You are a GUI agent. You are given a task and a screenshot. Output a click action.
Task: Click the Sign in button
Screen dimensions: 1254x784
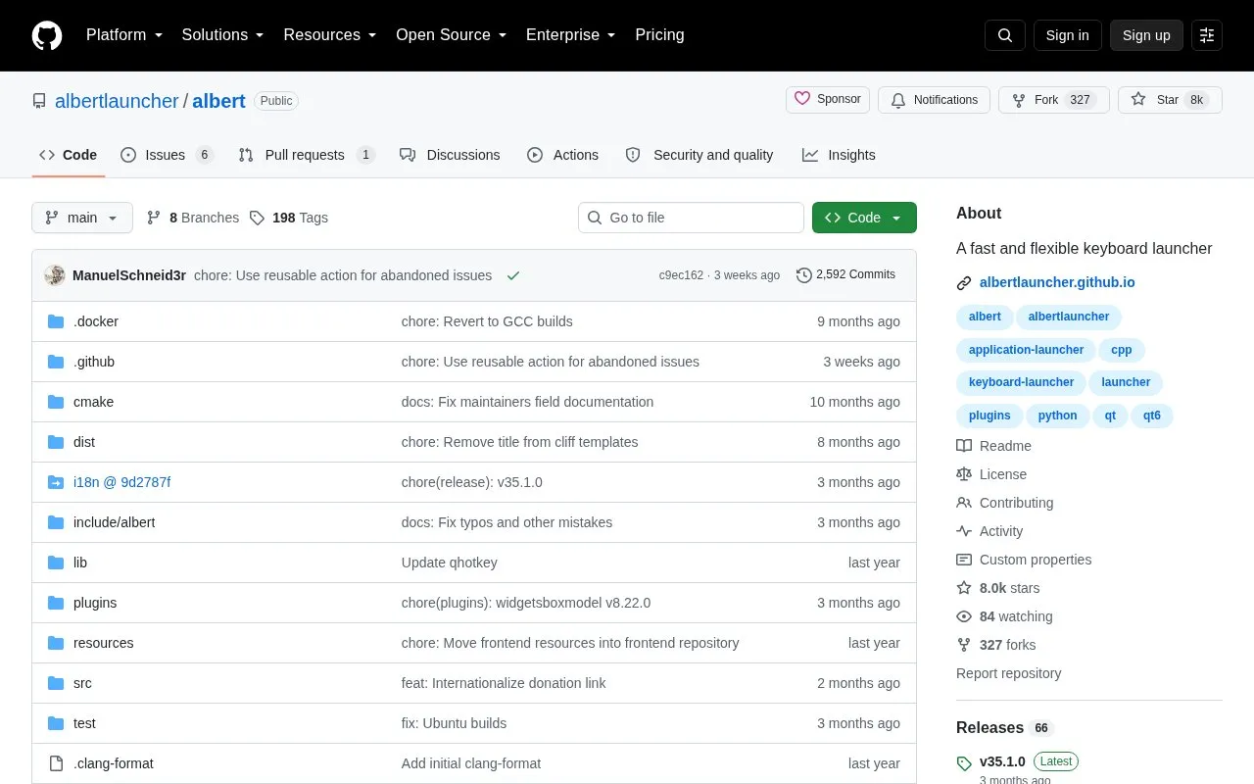click(1067, 35)
